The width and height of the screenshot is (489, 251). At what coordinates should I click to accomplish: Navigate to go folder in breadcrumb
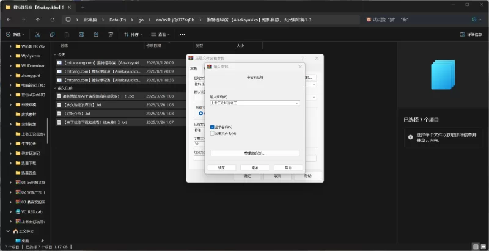(x=141, y=20)
